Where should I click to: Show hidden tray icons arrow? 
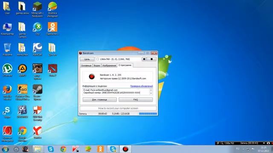coord(243,149)
